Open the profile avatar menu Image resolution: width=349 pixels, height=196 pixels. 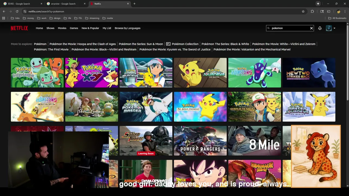click(x=329, y=28)
